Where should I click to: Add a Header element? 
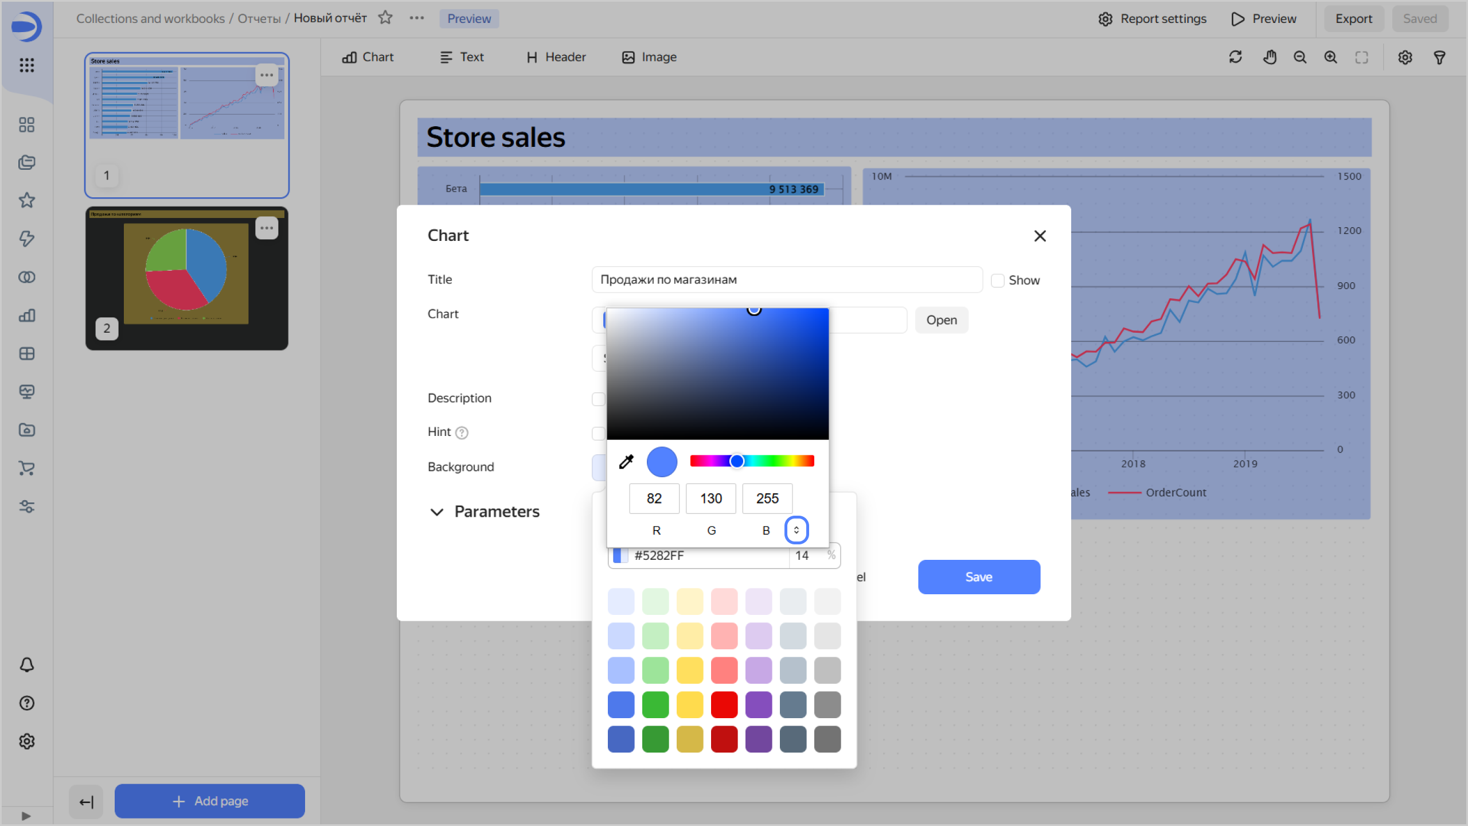[x=554, y=57]
